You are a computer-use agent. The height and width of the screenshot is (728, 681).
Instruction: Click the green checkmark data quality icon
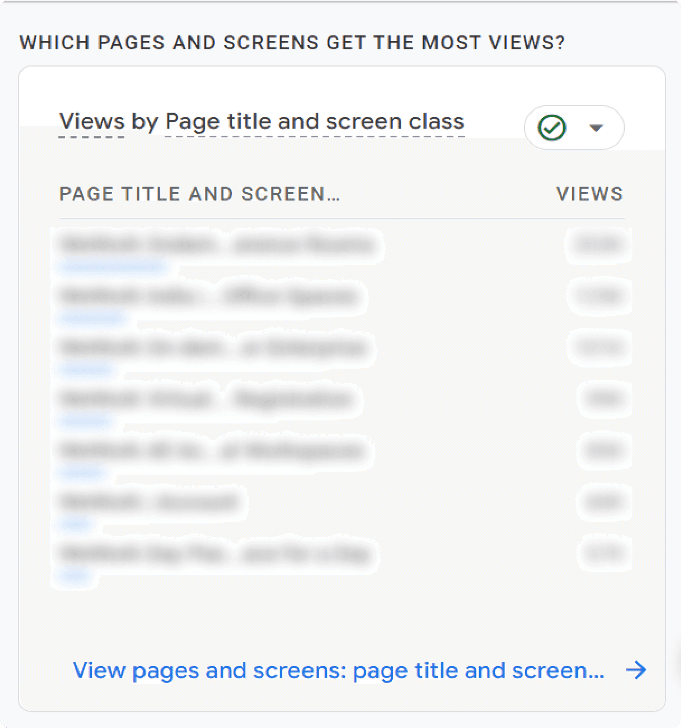551,128
